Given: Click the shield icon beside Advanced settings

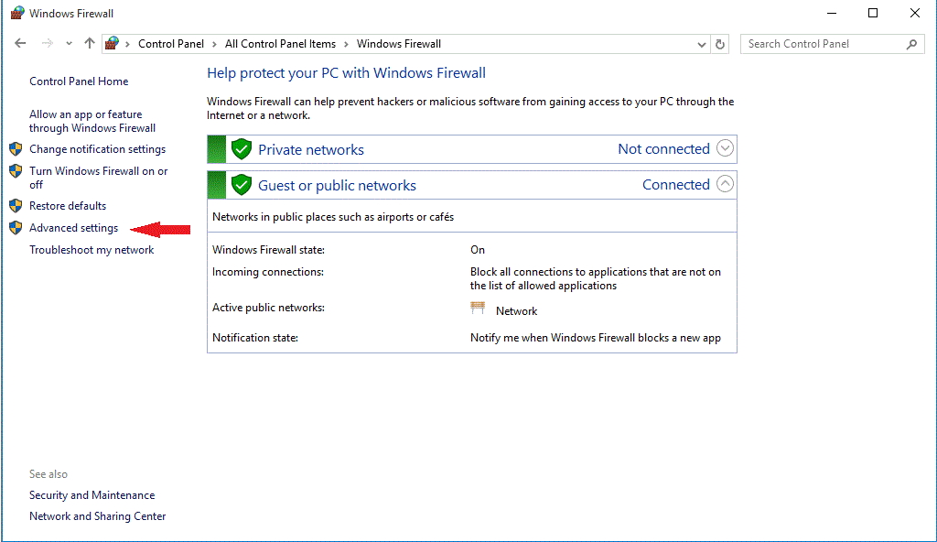Looking at the screenshot, I should (16, 227).
